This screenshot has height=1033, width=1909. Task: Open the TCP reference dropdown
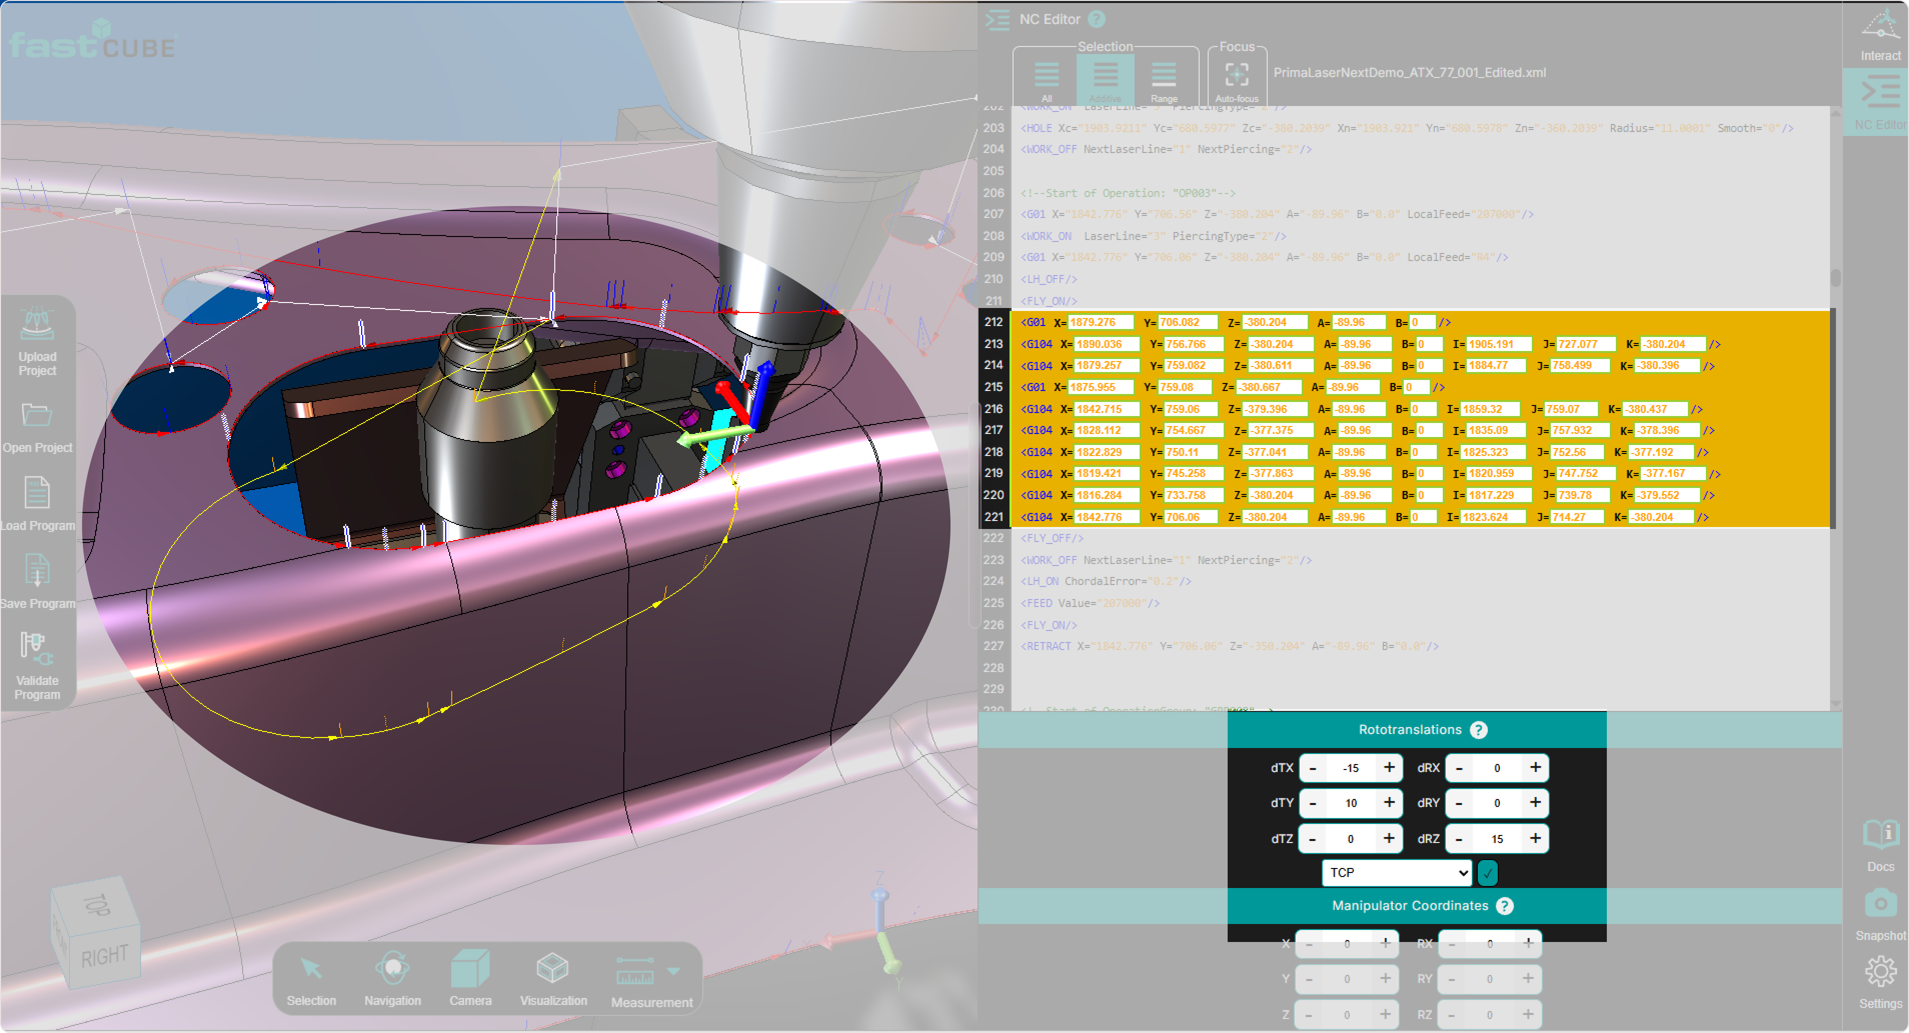click(x=1396, y=873)
